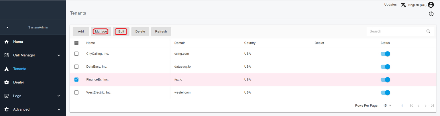Viewport: 440px width, 116px height.
Task: Go to the first page arrow
Action: coord(411,106)
